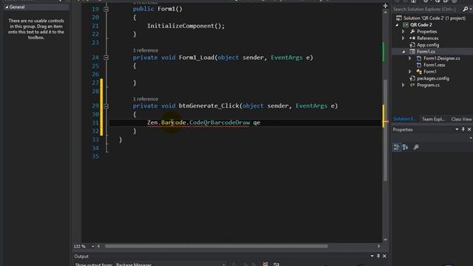Click the editor split window handle
473x266 pixels.
click(385, 6)
